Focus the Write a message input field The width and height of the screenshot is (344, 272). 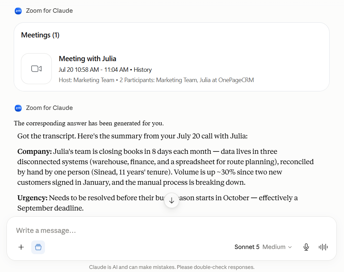(x=172, y=230)
